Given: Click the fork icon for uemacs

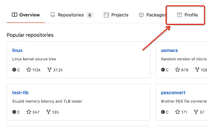Looking at the screenshot, I should pos(197,70).
